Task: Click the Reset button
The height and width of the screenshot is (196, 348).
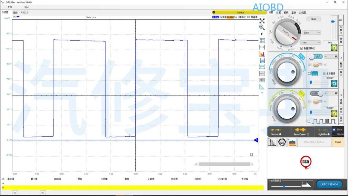Action: click(x=338, y=142)
